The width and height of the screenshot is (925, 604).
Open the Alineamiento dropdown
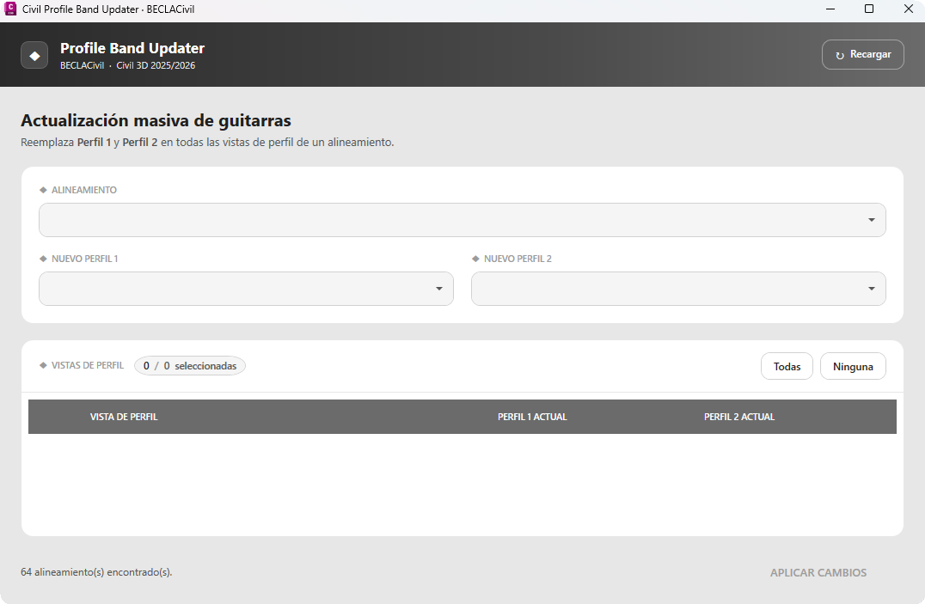(462, 220)
